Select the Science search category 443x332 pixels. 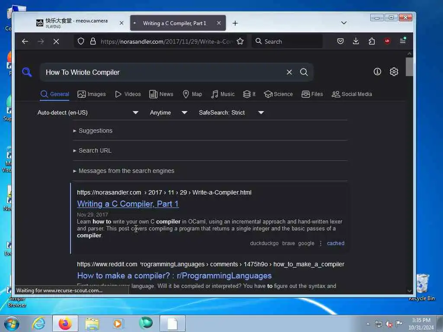pyautogui.click(x=278, y=94)
